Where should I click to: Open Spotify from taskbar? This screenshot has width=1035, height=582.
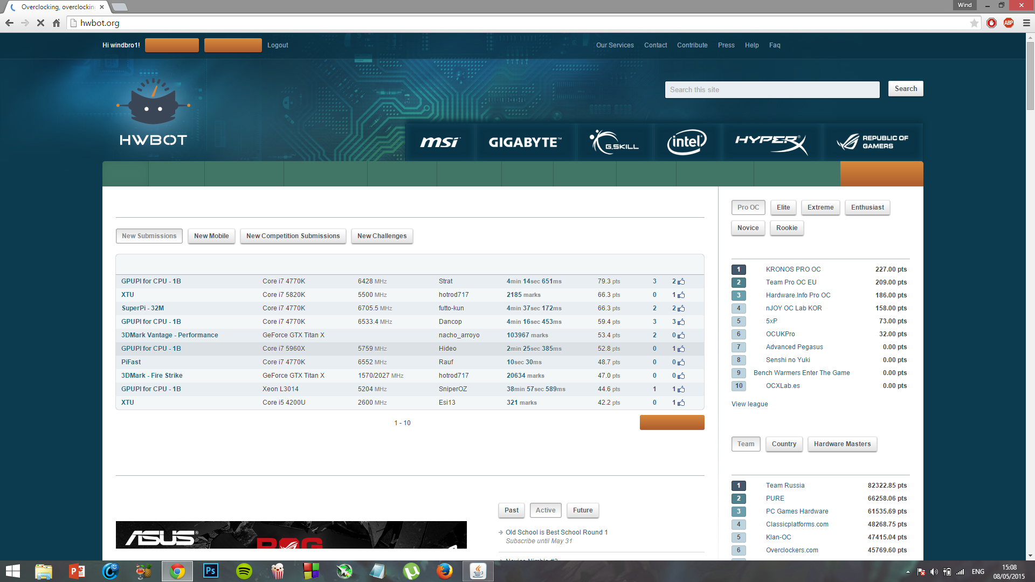[244, 571]
